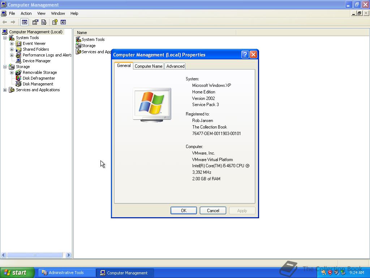This screenshot has height=278, width=370.
Task: Expand the Services and Applications tree node
Action: click(x=5, y=90)
